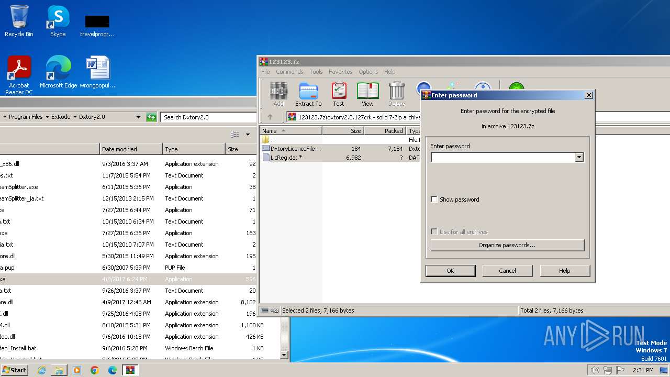Open the Favorites menu
The width and height of the screenshot is (670, 377).
tap(341, 72)
